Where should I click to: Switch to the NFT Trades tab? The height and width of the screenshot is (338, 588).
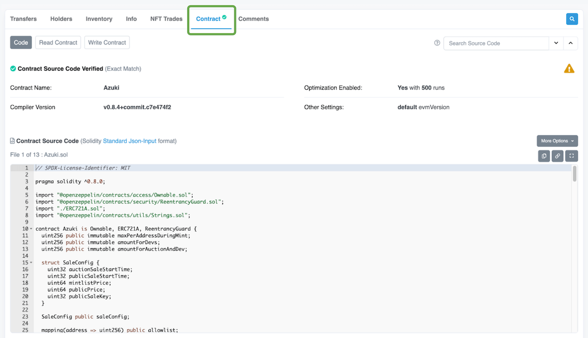[166, 19]
